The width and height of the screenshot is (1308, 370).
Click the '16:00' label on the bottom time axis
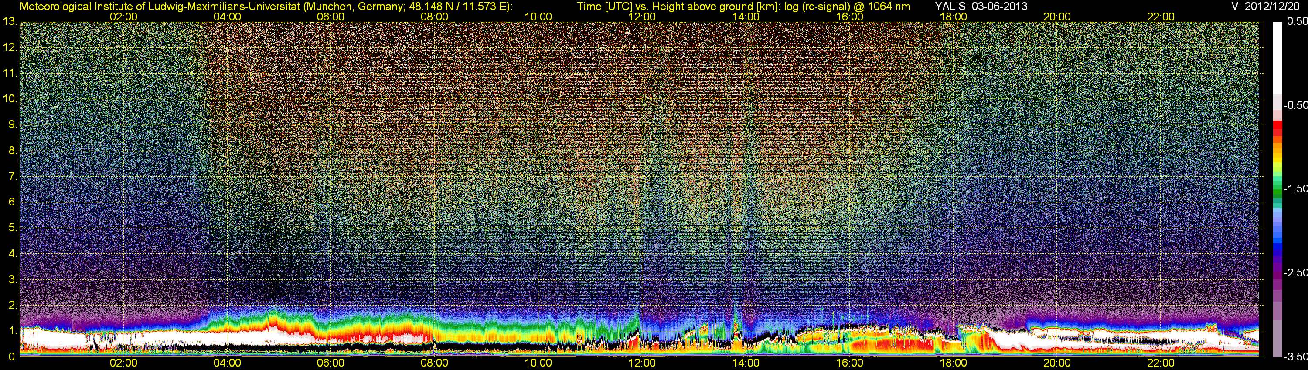tap(849, 363)
